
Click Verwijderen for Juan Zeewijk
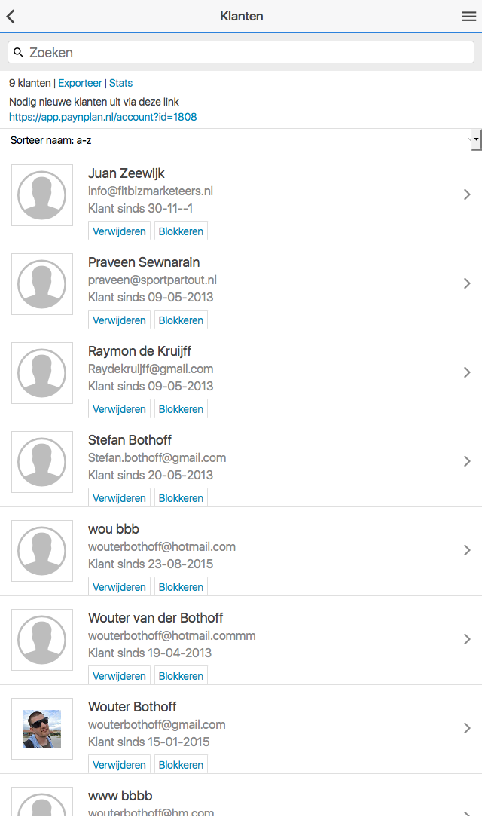[x=120, y=231]
